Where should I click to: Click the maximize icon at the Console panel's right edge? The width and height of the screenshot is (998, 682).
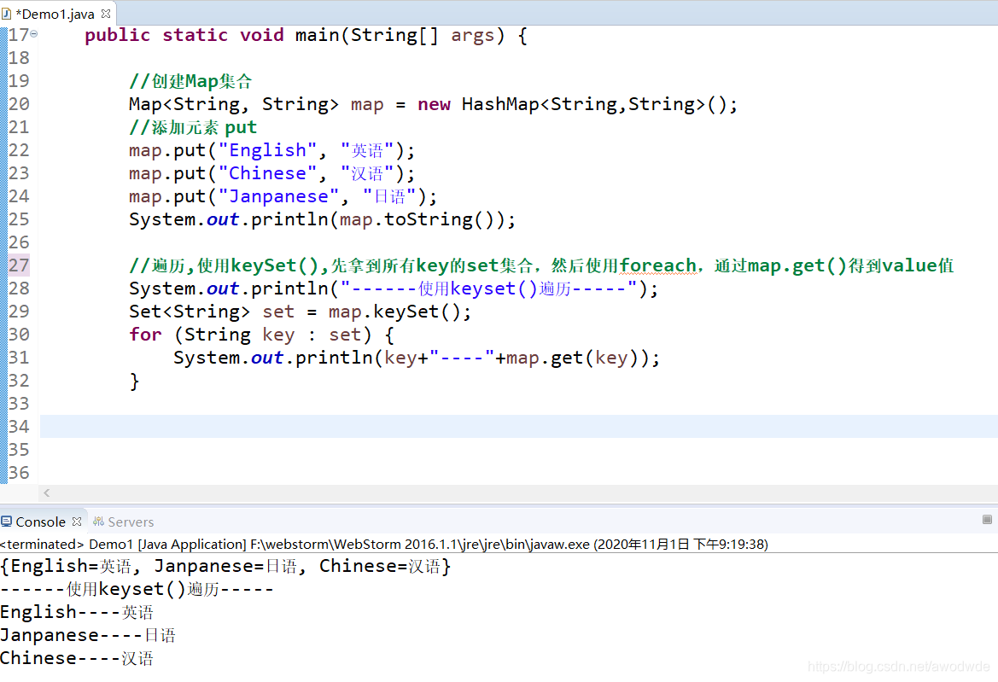[x=987, y=520]
